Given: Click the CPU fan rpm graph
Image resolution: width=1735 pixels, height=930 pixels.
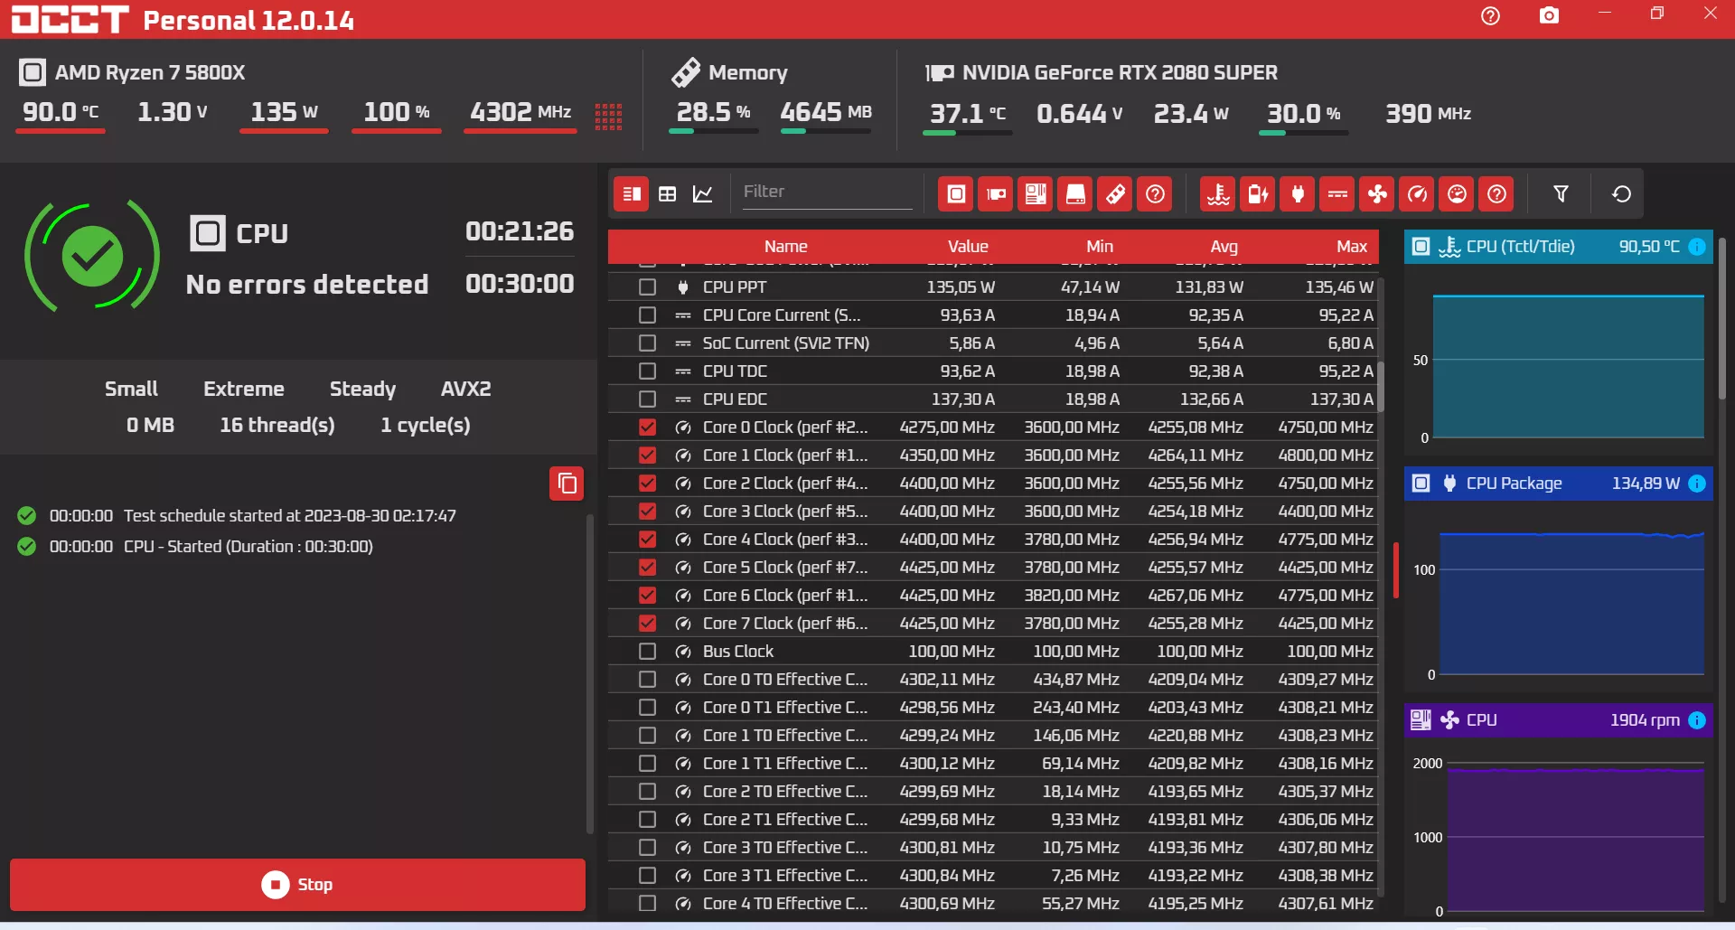Looking at the screenshot, I should pos(1576,839).
